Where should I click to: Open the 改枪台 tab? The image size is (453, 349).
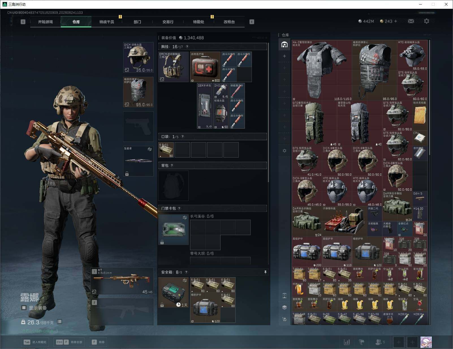(229, 22)
